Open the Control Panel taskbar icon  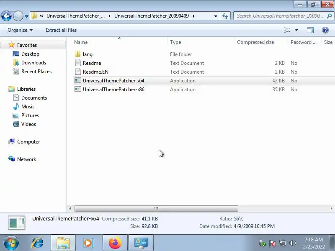141,243
